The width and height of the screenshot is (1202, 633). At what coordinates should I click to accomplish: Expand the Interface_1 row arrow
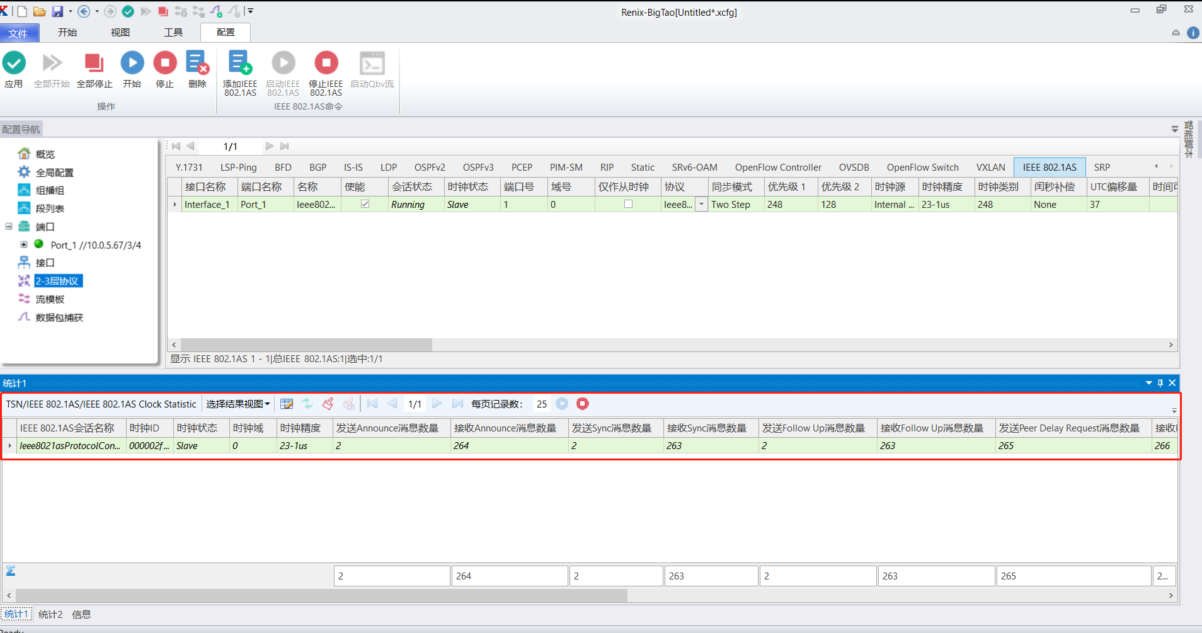(x=175, y=204)
